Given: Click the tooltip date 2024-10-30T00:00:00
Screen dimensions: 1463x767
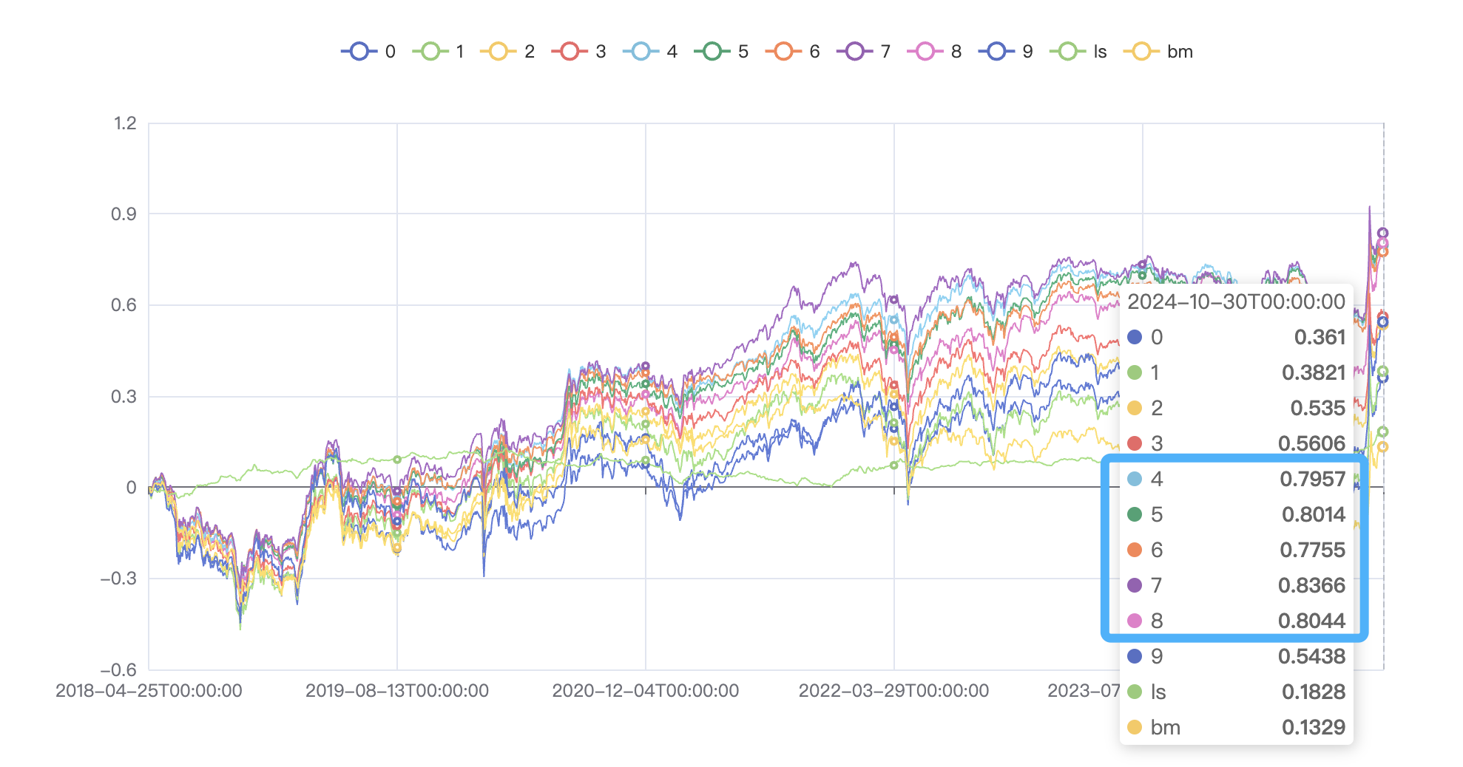Looking at the screenshot, I should (1236, 301).
